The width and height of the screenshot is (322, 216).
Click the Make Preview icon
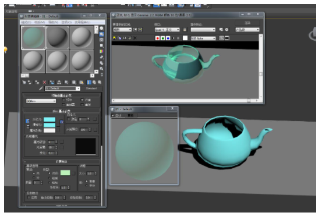point(101,57)
